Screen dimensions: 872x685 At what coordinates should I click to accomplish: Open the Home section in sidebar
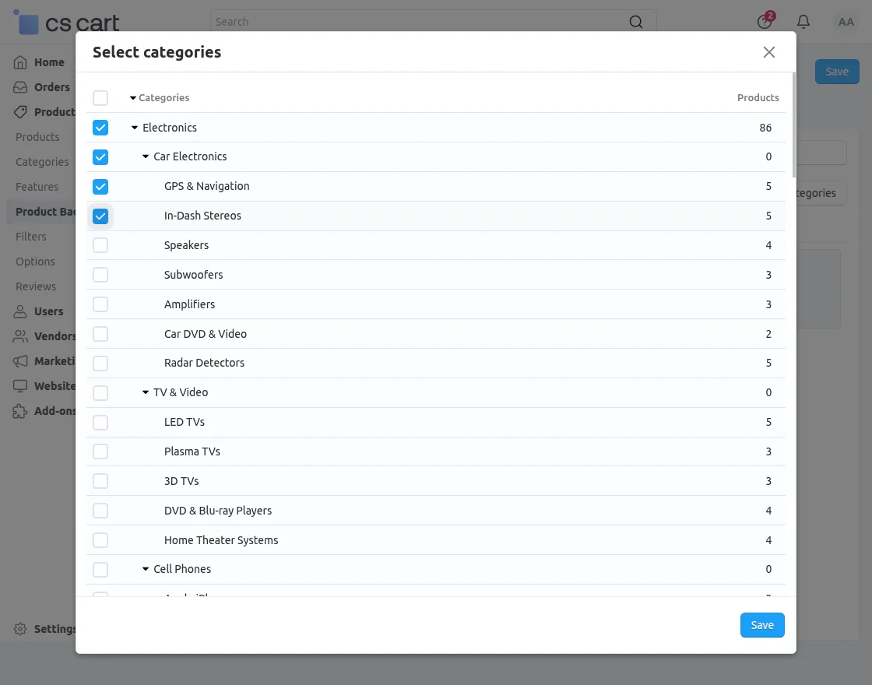click(x=20, y=61)
